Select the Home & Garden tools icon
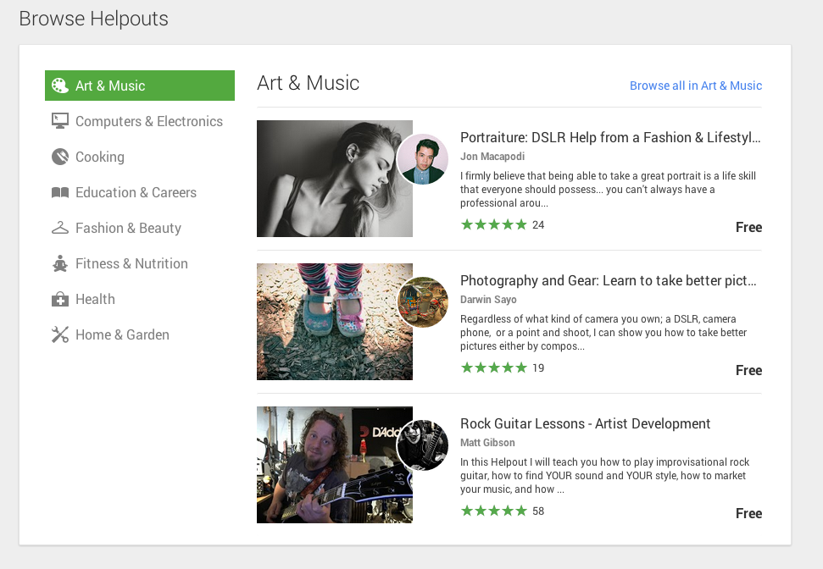823x569 pixels. pyautogui.click(x=60, y=334)
